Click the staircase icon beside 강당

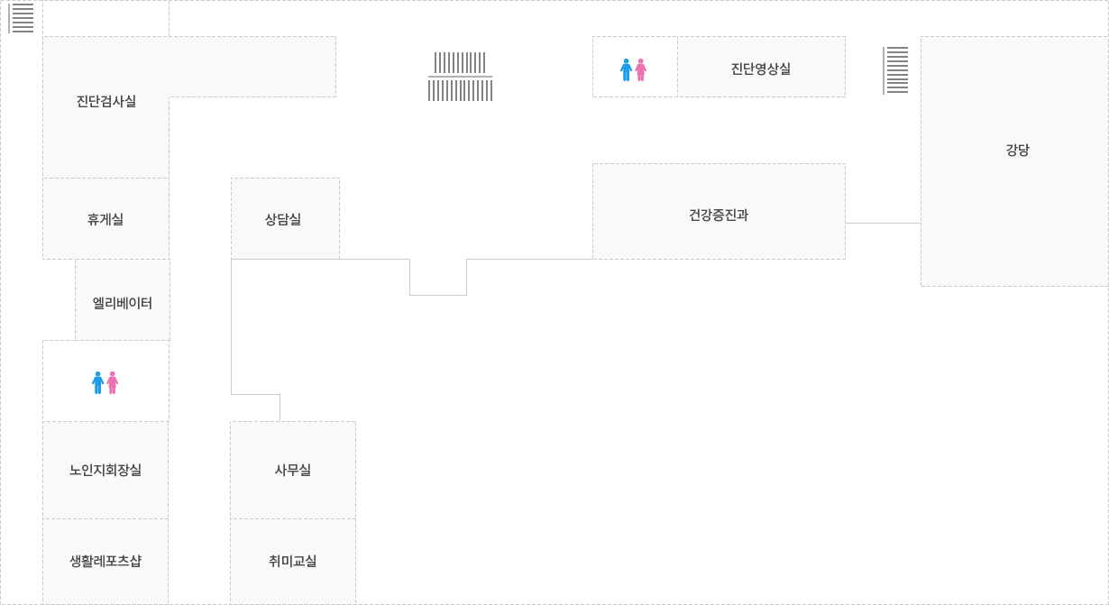(895, 70)
